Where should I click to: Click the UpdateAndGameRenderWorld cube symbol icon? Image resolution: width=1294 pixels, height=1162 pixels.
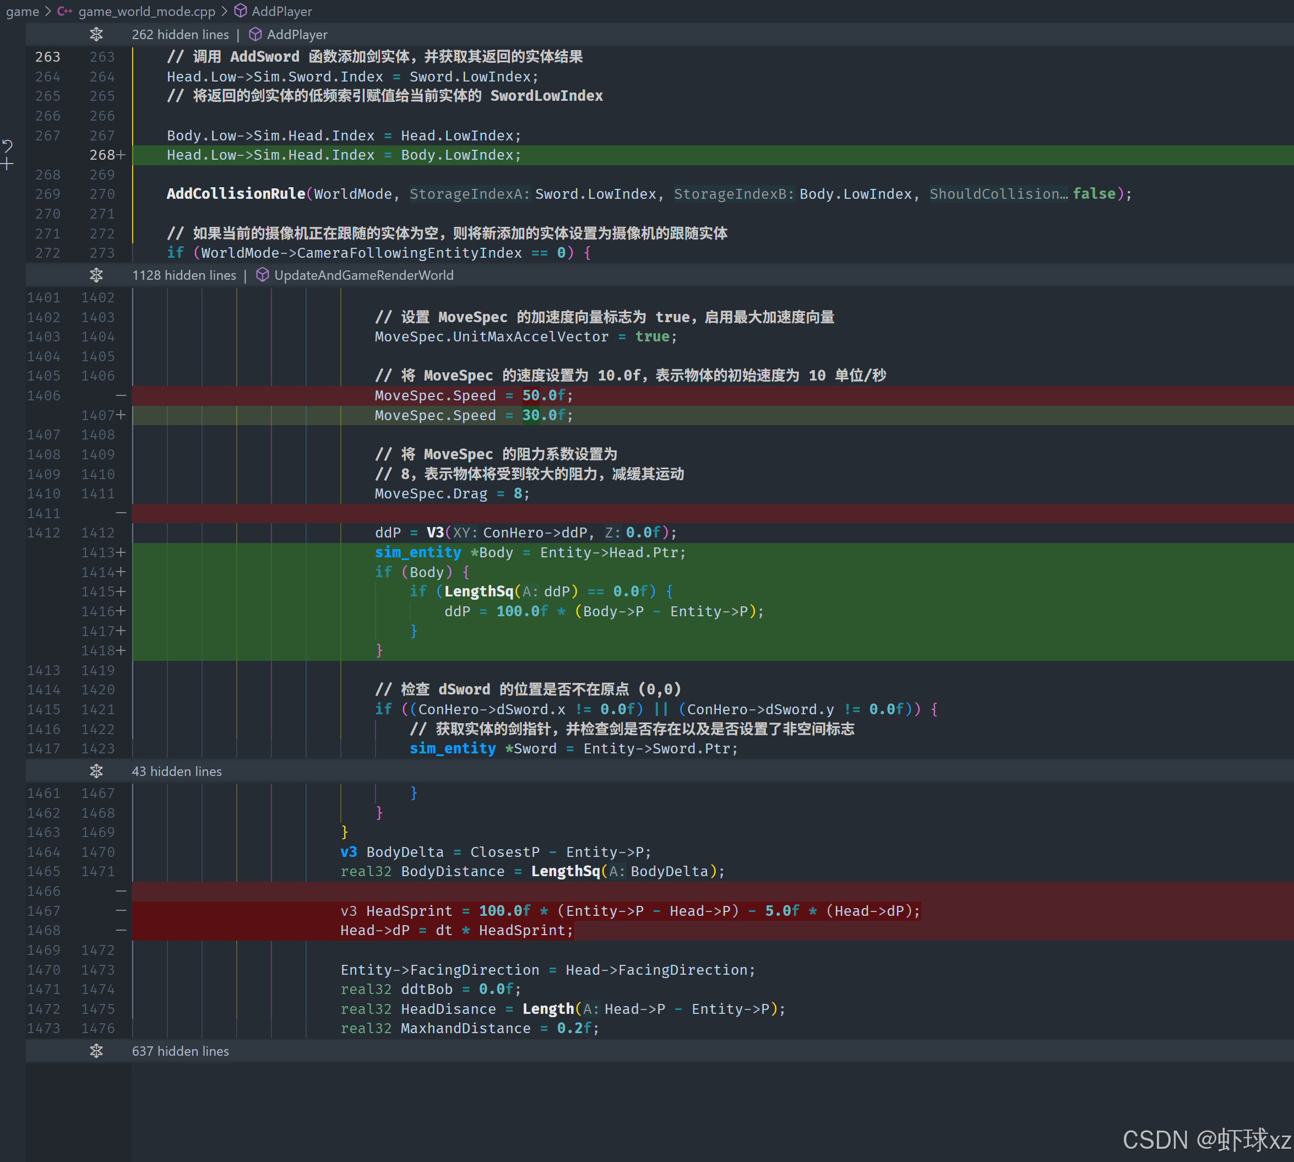tap(262, 275)
